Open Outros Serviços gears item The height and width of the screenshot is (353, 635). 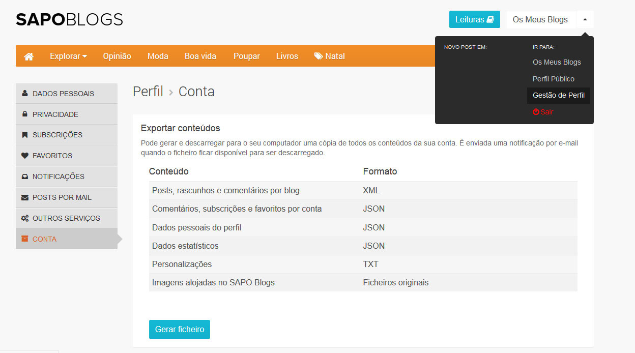66,218
